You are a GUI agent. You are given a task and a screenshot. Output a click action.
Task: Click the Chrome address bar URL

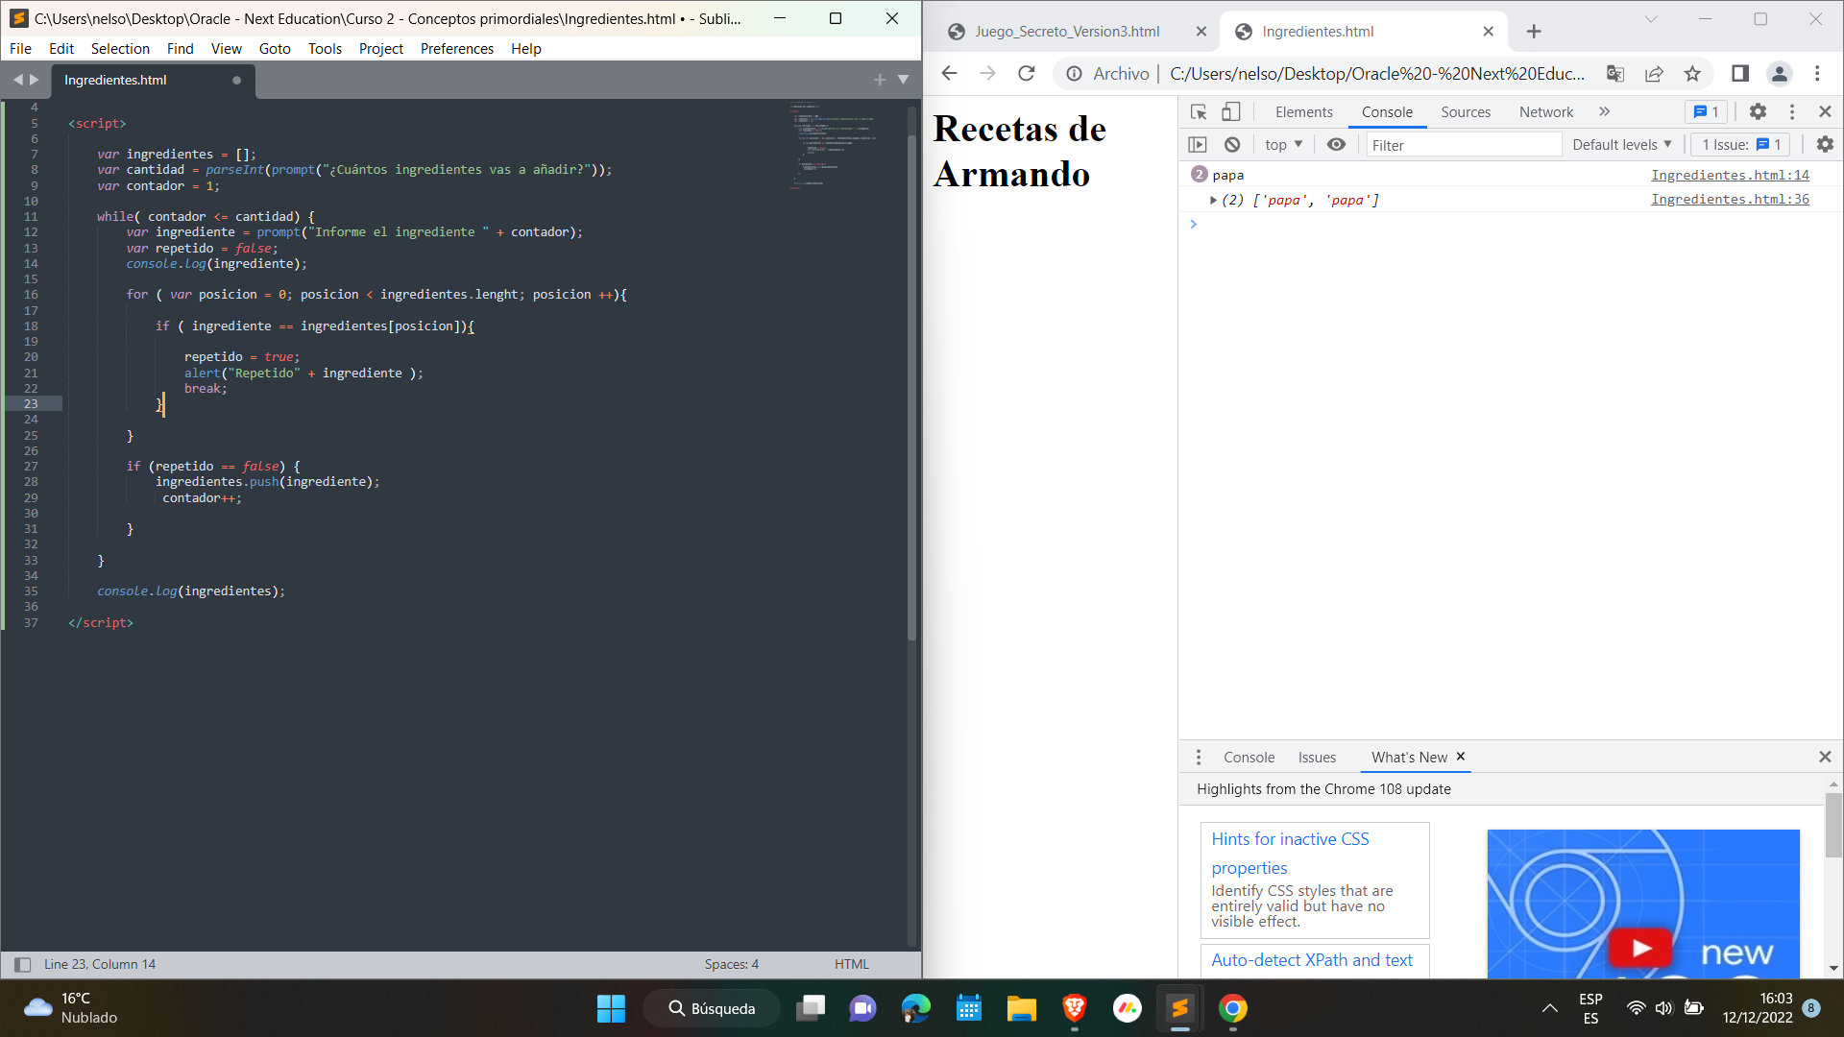pyautogui.click(x=1376, y=74)
